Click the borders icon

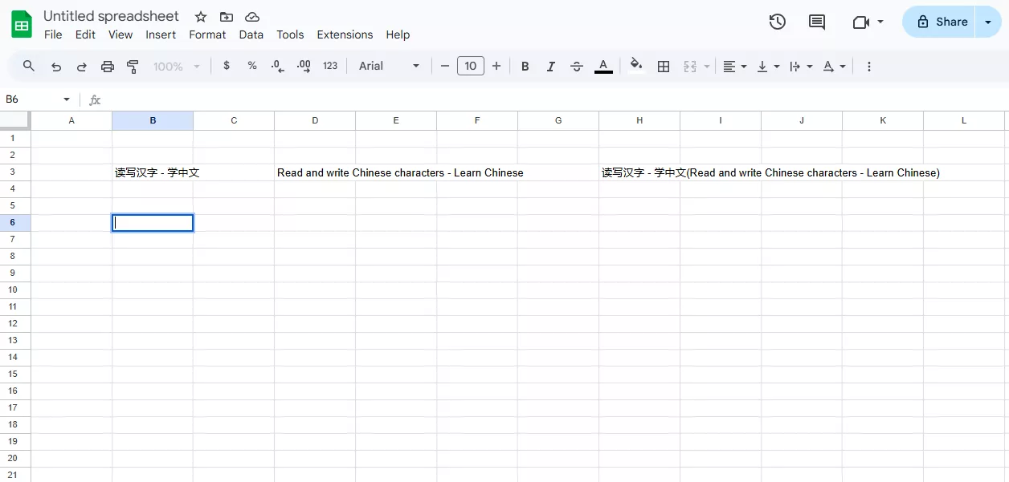(x=664, y=67)
